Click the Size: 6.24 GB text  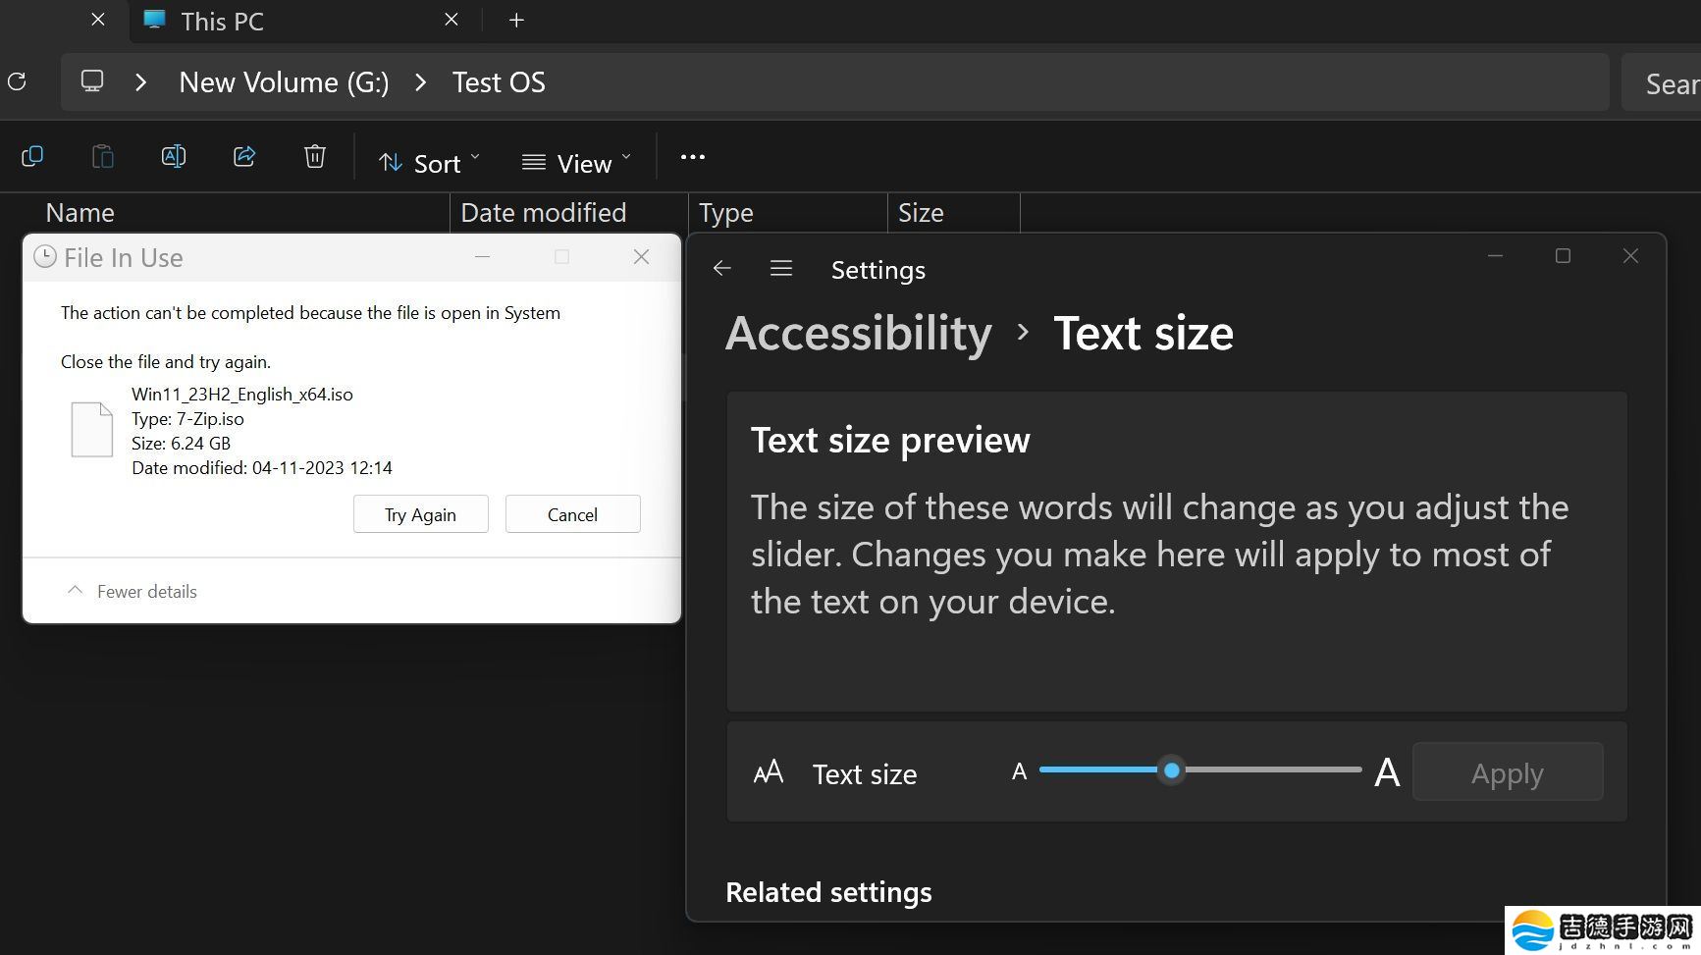coord(181,443)
